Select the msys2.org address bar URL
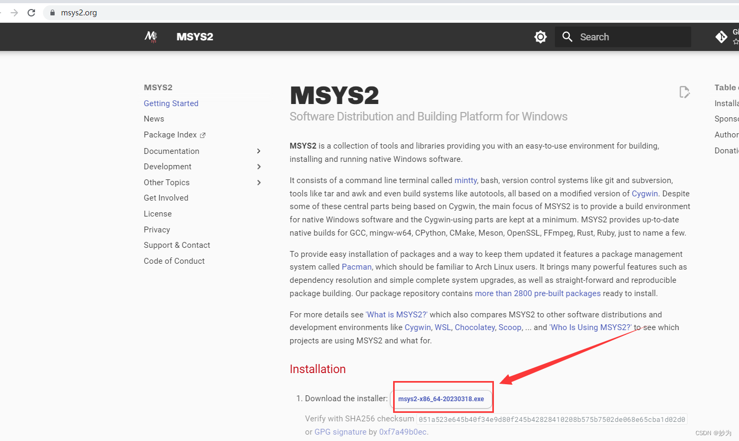Screen dimensions: 739x441 (x=79, y=13)
